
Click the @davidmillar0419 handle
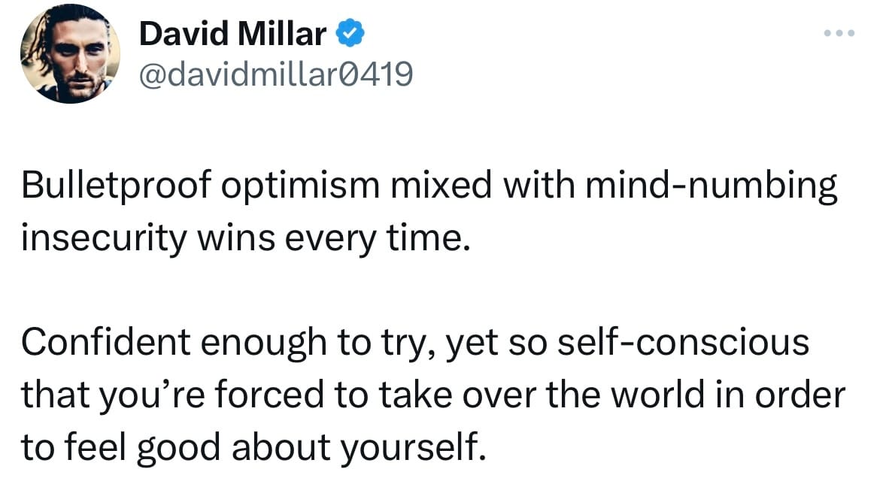tap(275, 74)
